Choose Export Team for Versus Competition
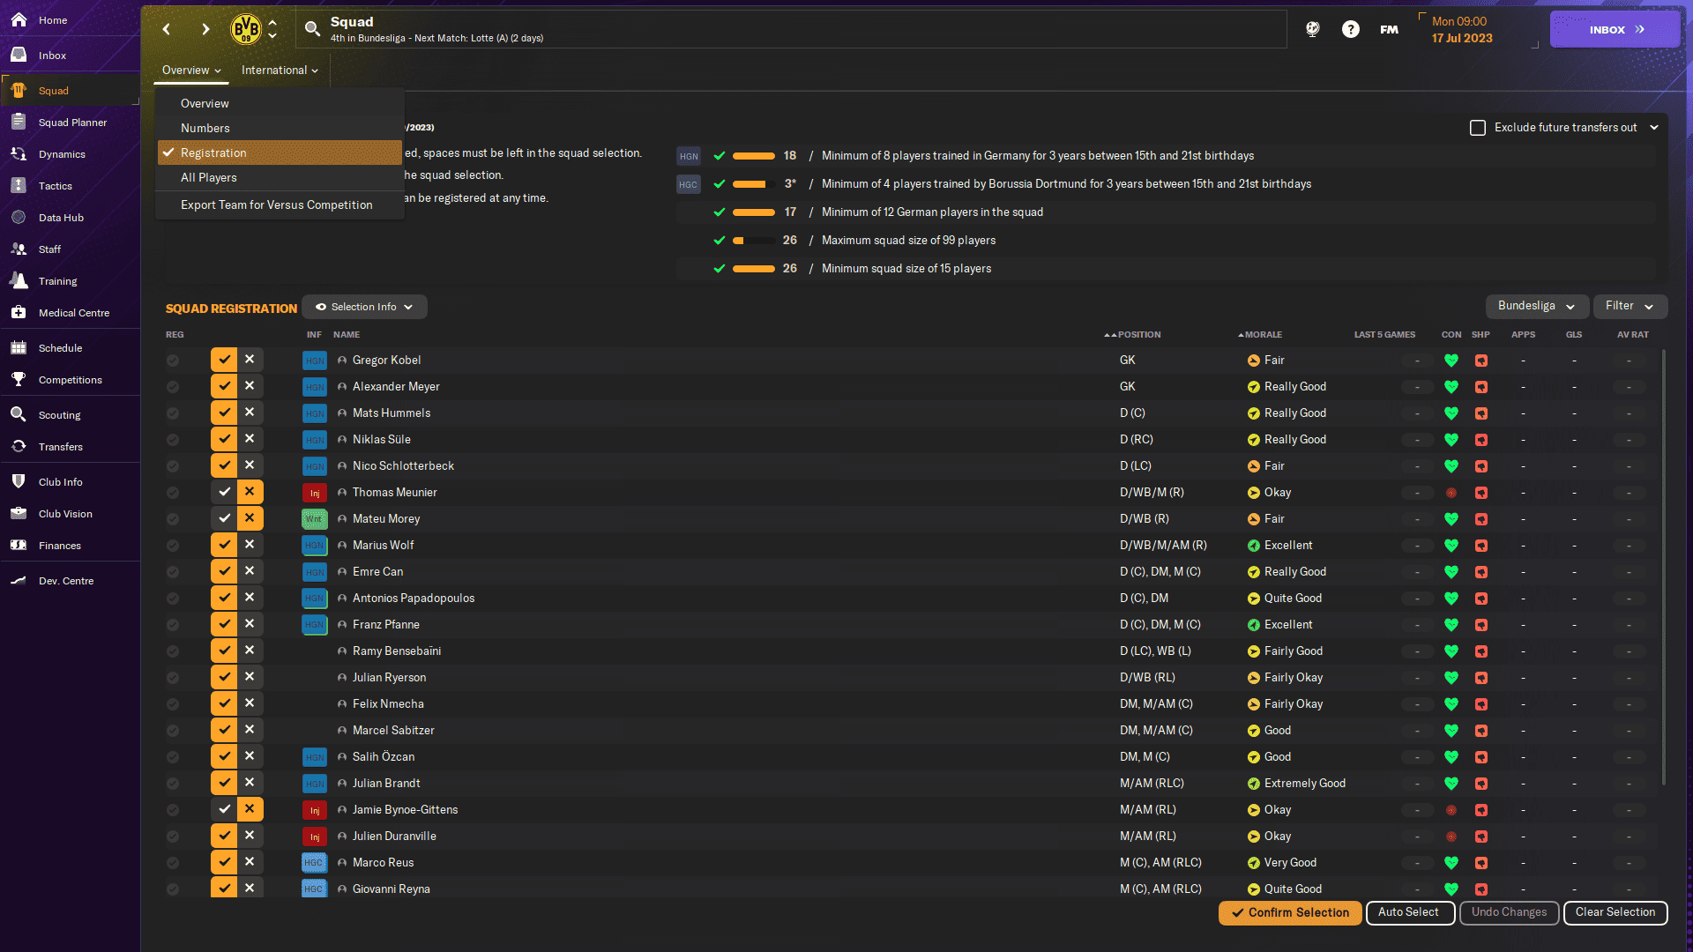 pyautogui.click(x=280, y=205)
